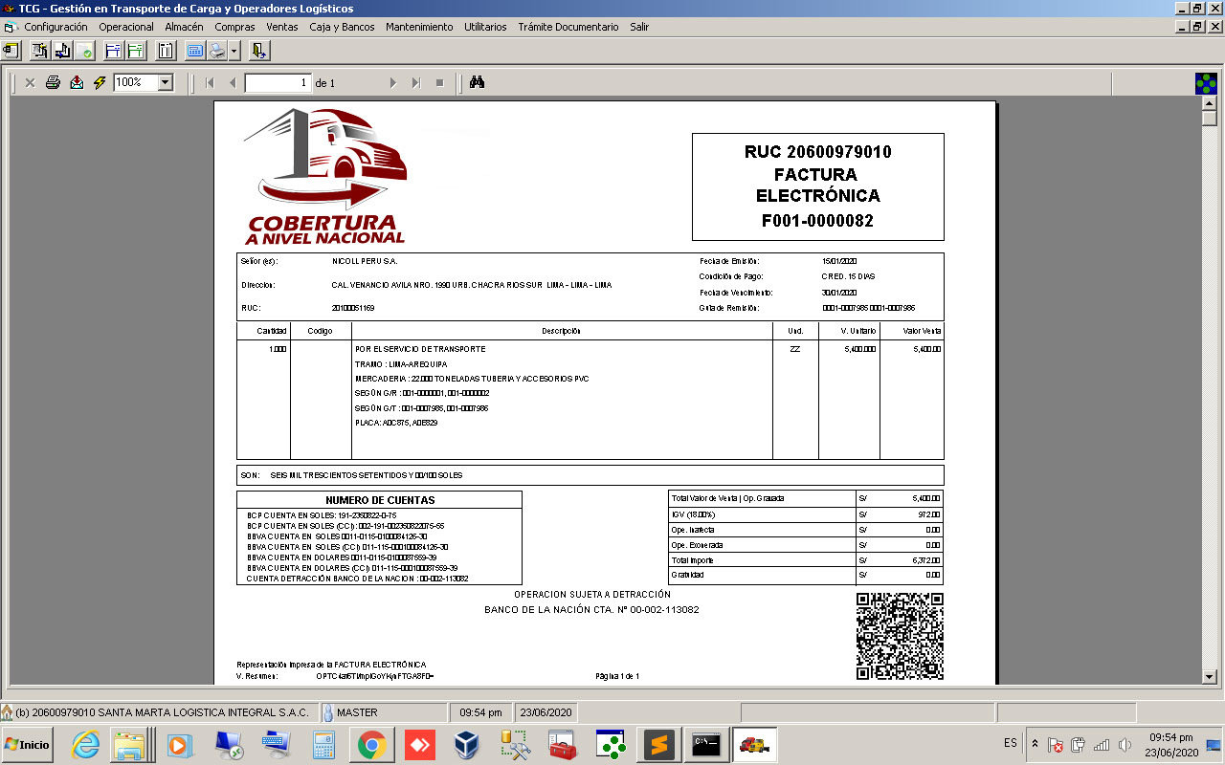Click the page number input field
This screenshot has width=1225, height=765.
tap(278, 83)
